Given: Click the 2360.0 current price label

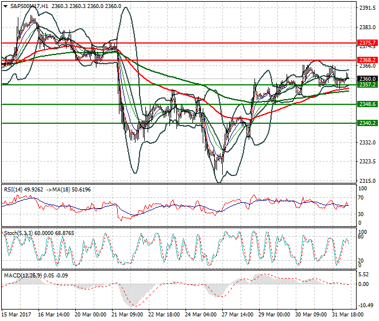Looking at the screenshot, I should click(x=367, y=79).
